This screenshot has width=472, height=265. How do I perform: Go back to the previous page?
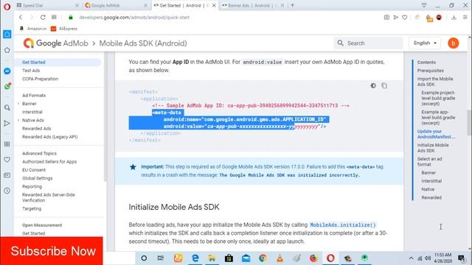(21, 17)
